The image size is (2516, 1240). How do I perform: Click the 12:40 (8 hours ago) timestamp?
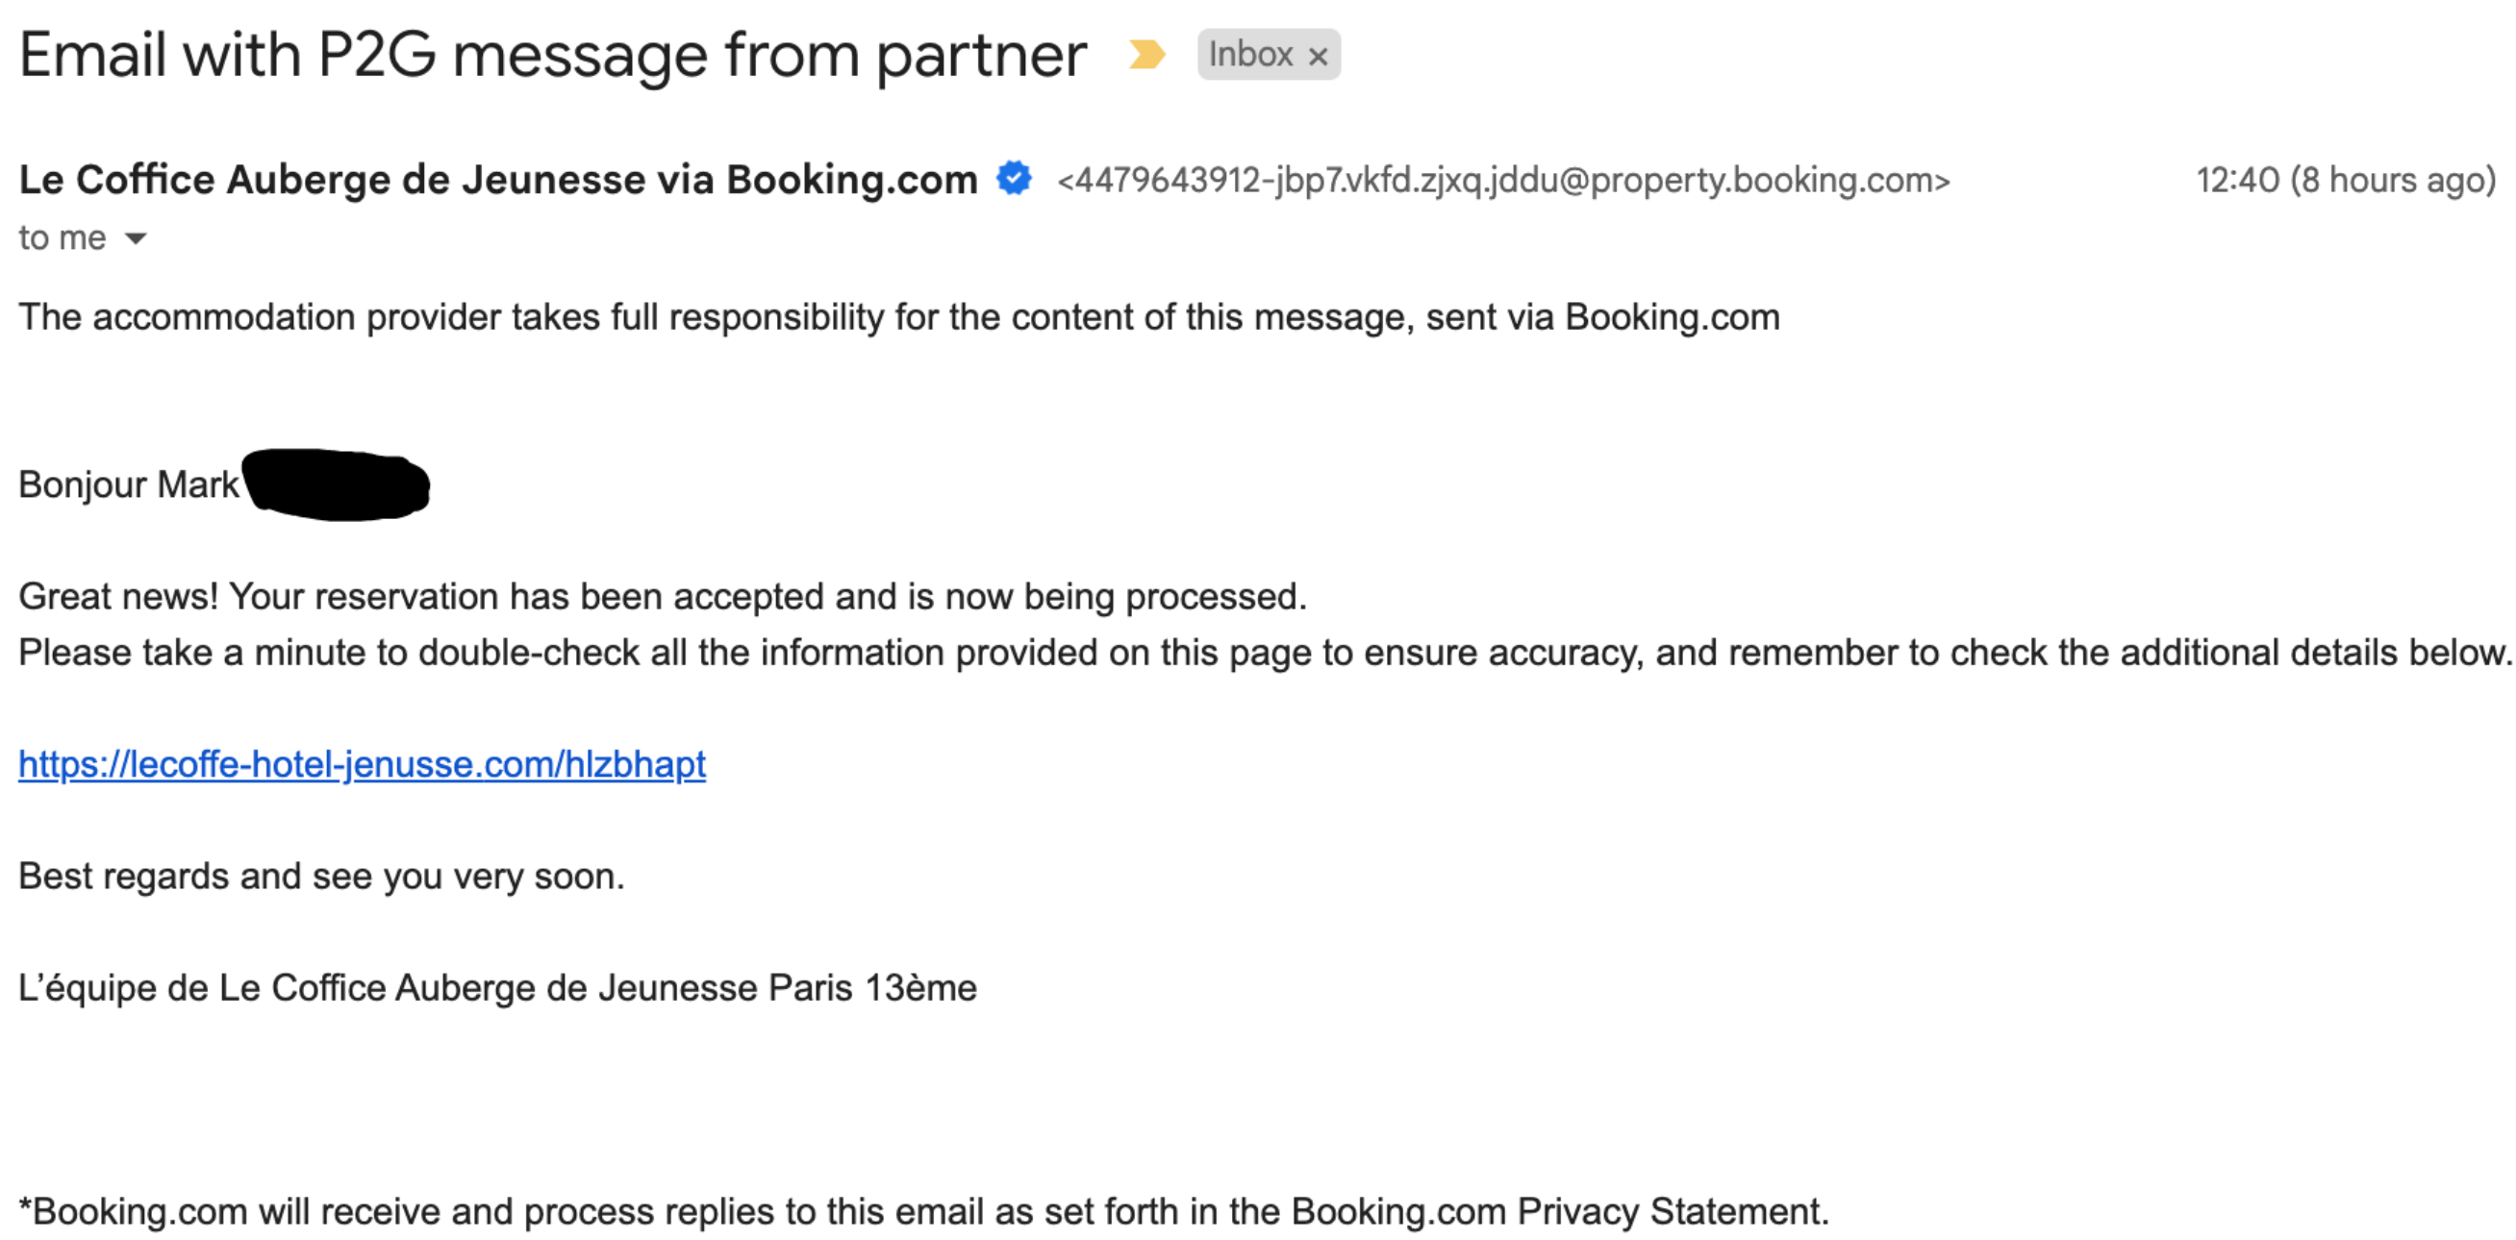pyautogui.click(x=2346, y=180)
